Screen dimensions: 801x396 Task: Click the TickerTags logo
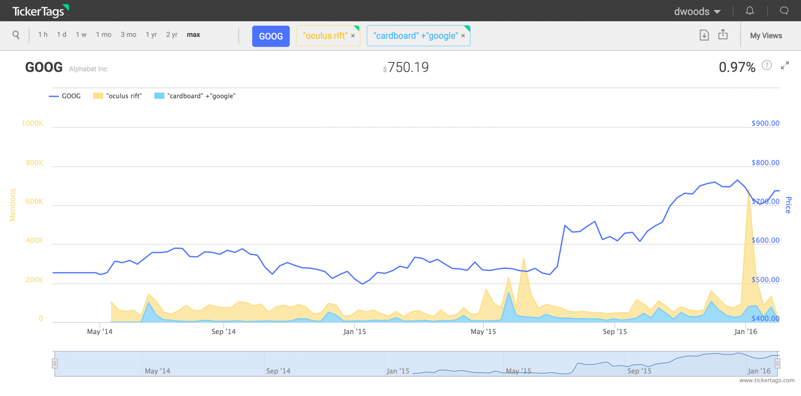(x=40, y=11)
